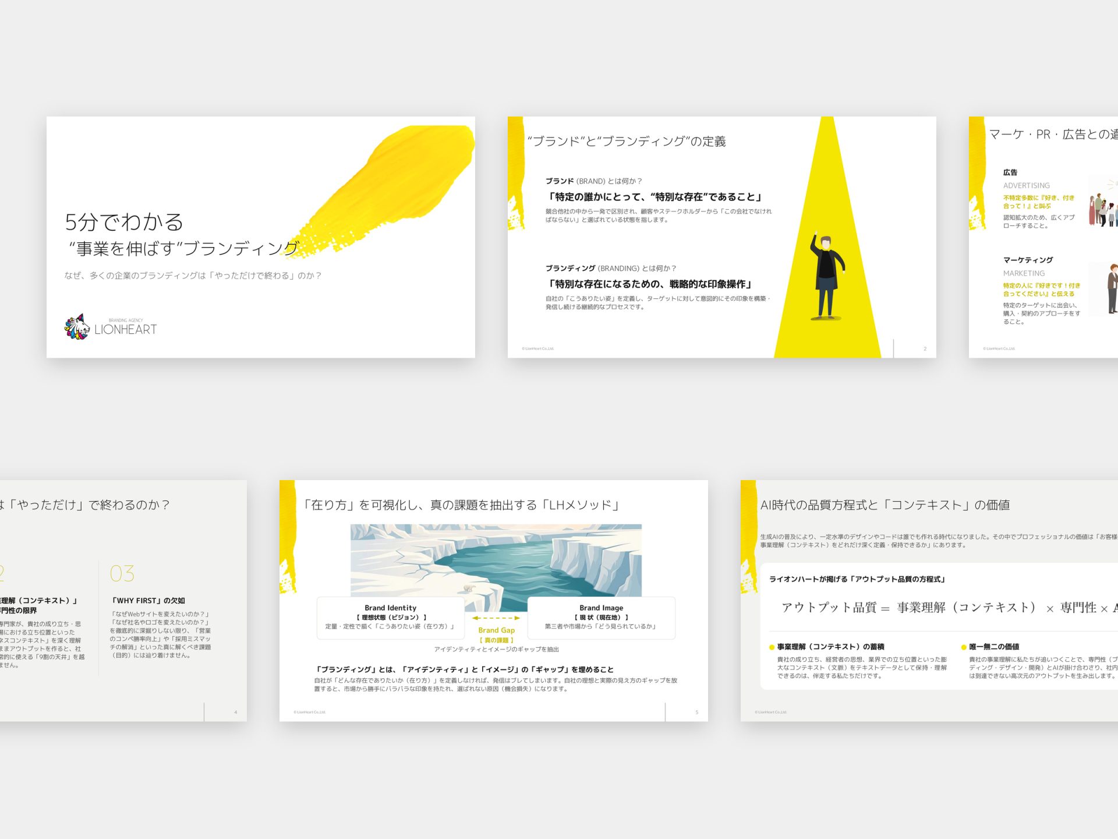The image size is (1118, 839).
Task: Click the heading "唯一無二の価値"
Action: pyautogui.click(x=994, y=647)
